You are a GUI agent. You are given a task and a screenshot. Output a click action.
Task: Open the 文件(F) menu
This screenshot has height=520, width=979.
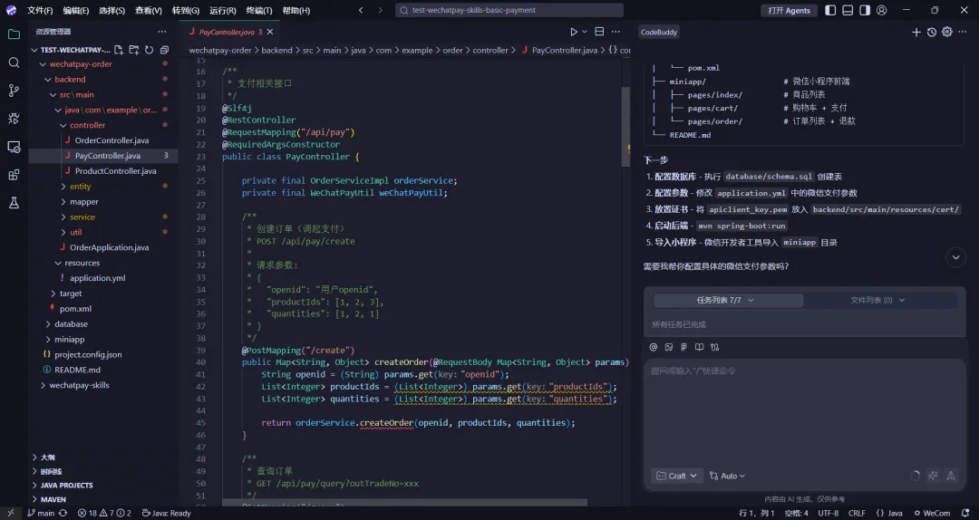click(40, 10)
